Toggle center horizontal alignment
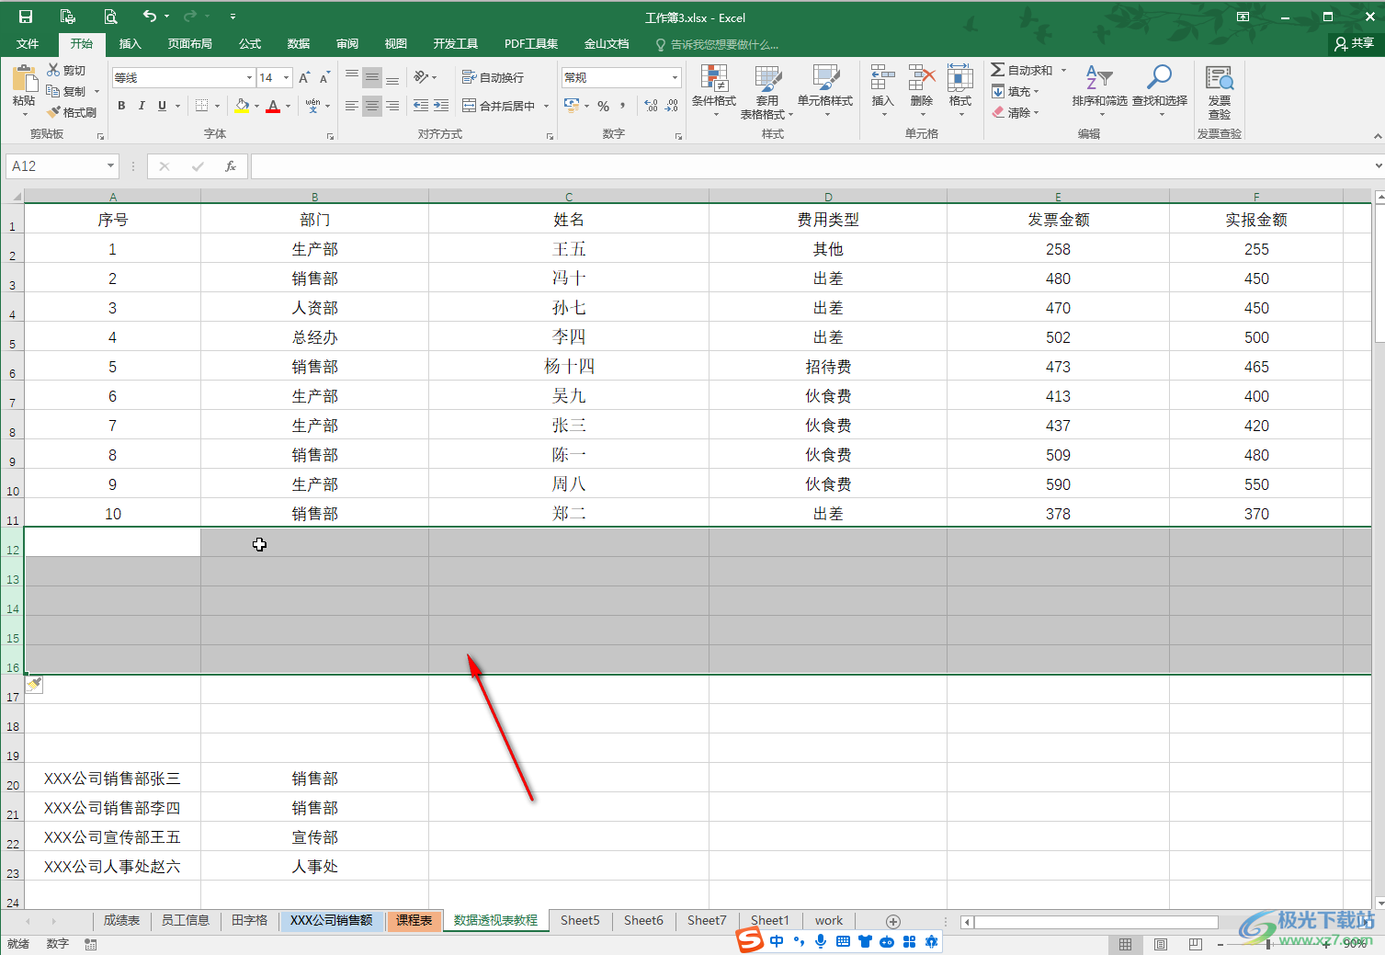Screen dimensions: 1385x955 [372, 106]
